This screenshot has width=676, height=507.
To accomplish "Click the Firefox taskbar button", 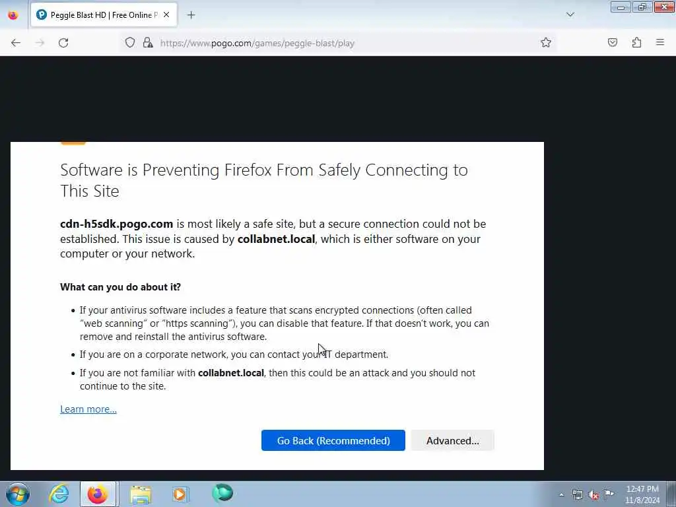I will (x=98, y=494).
